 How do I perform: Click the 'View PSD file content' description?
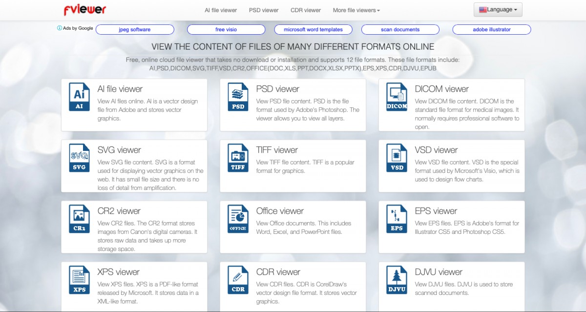tap(308, 110)
